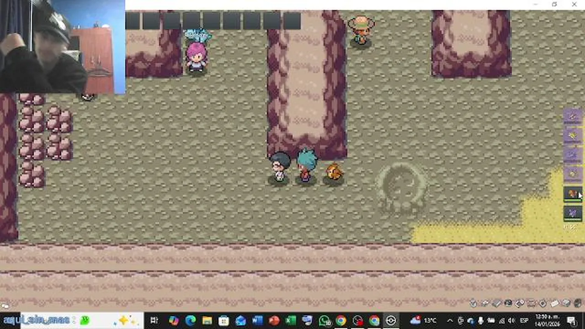Click the black-haired NPC beside the player

[x=279, y=167]
